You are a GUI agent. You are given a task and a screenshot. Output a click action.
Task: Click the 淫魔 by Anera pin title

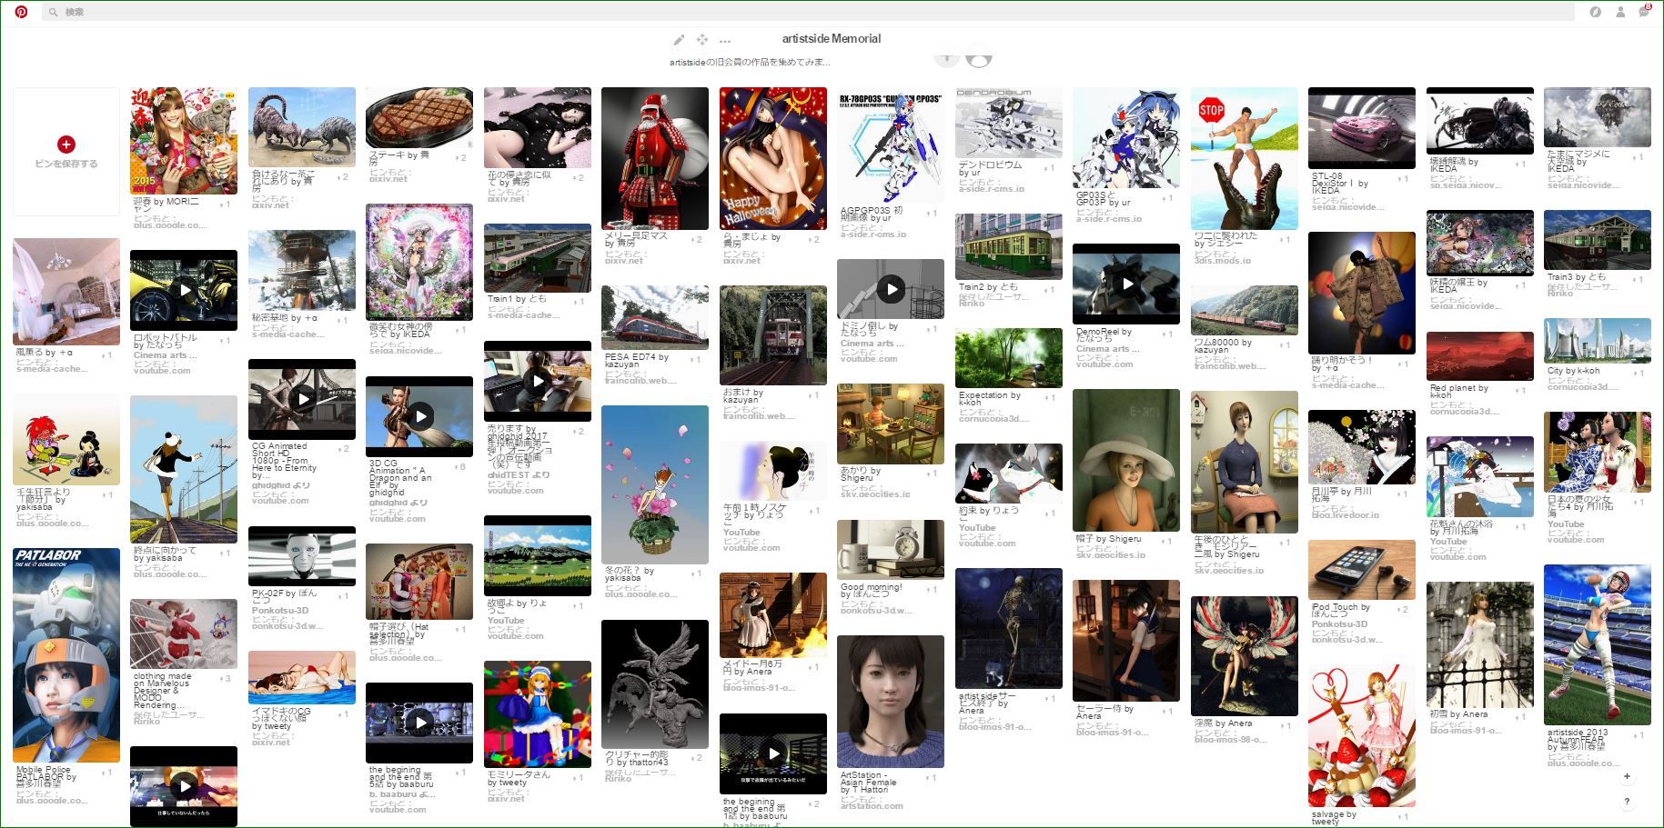pos(1223,723)
